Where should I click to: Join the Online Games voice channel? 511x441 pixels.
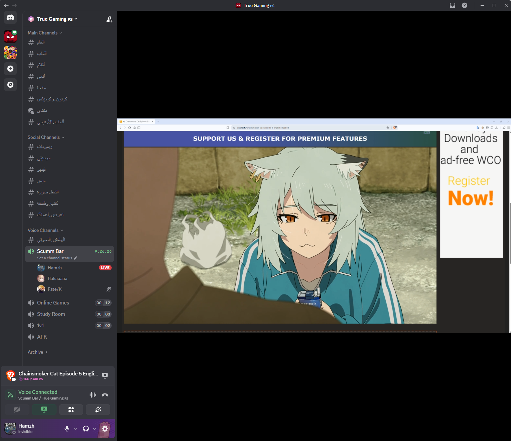click(x=70, y=303)
